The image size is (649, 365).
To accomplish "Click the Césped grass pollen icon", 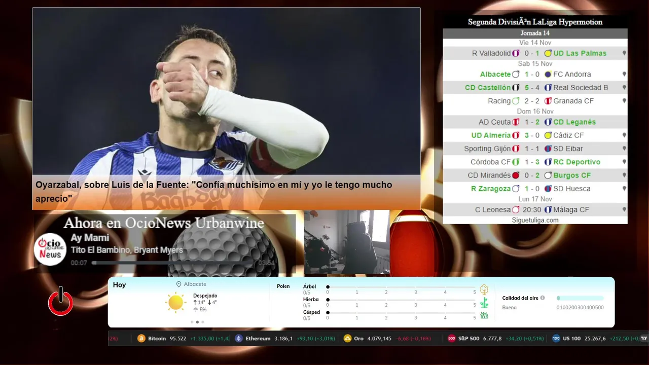I will click(484, 315).
